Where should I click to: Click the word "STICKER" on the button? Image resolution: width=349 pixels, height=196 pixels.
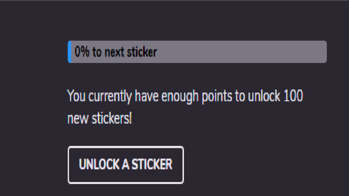pyautogui.click(x=152, y=165)
